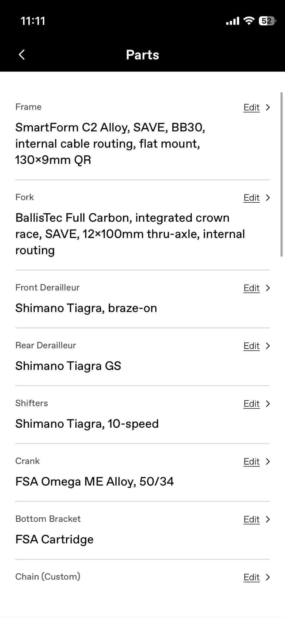Tap the Crank row chevron arrow
The width and height of the screenshot is (285, 618).
point(268,461)
